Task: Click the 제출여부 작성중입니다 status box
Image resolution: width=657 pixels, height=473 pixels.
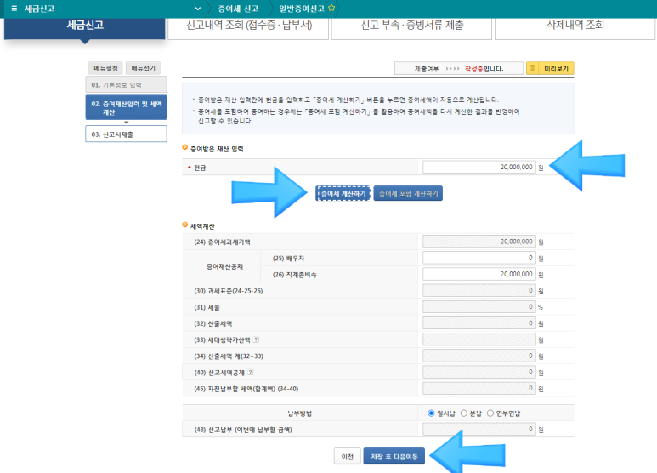Action: (x=459, y=68)
